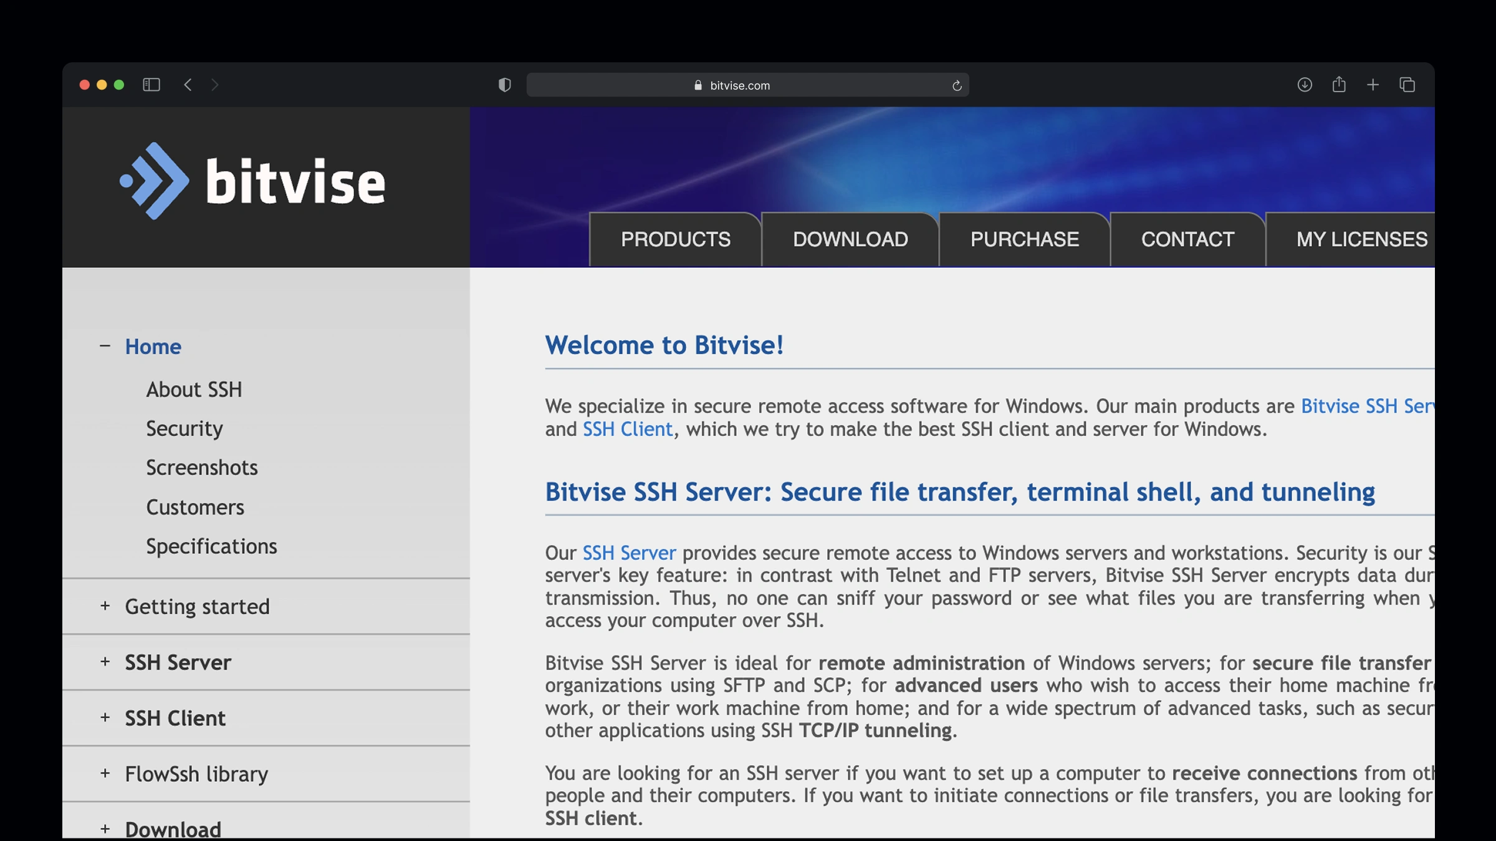Expand the Getting started section

click(105, 606)
